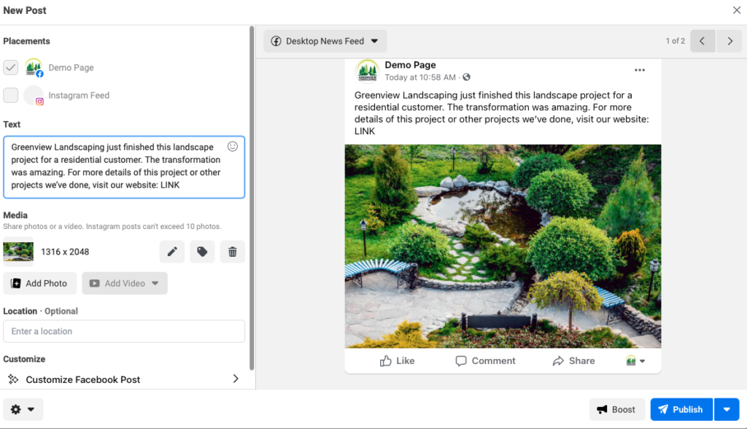The height and width of the screenshot is (429, 747).
Task: Enable the Instagram Feed placement checkbox
Action: pos(10,95)
